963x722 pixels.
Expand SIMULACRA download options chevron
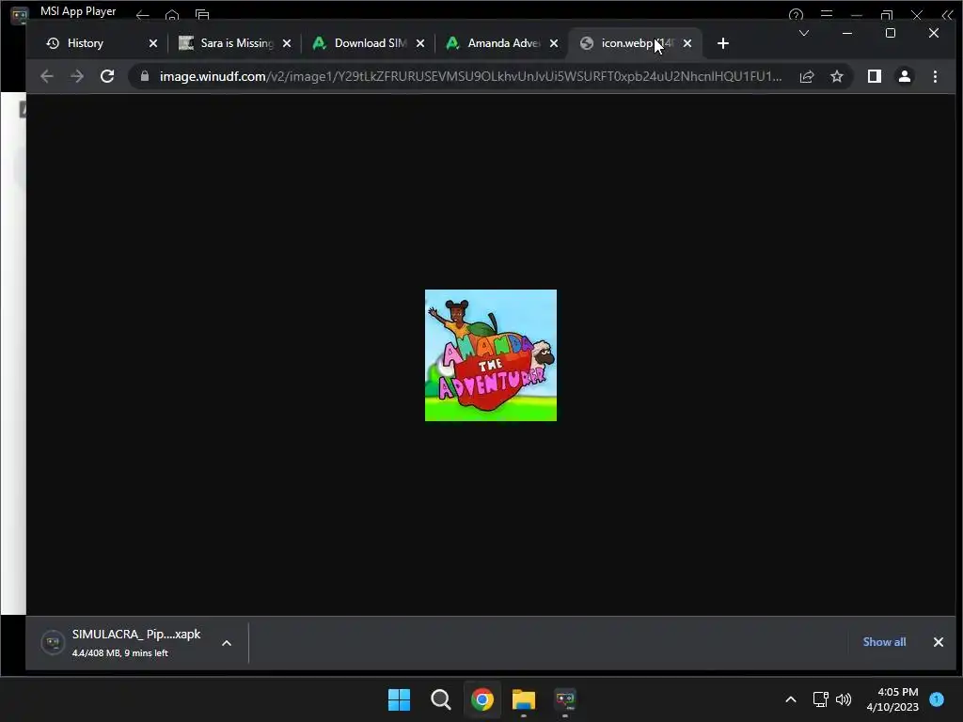[x=227, y=643]
